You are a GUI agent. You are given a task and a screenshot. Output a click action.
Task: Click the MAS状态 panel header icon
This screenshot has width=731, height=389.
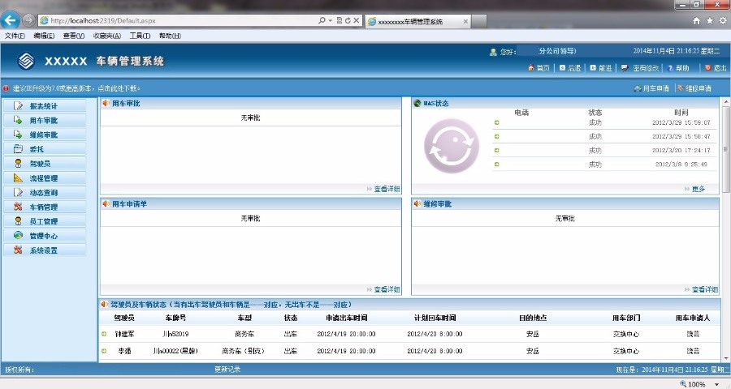click(417, 103)
